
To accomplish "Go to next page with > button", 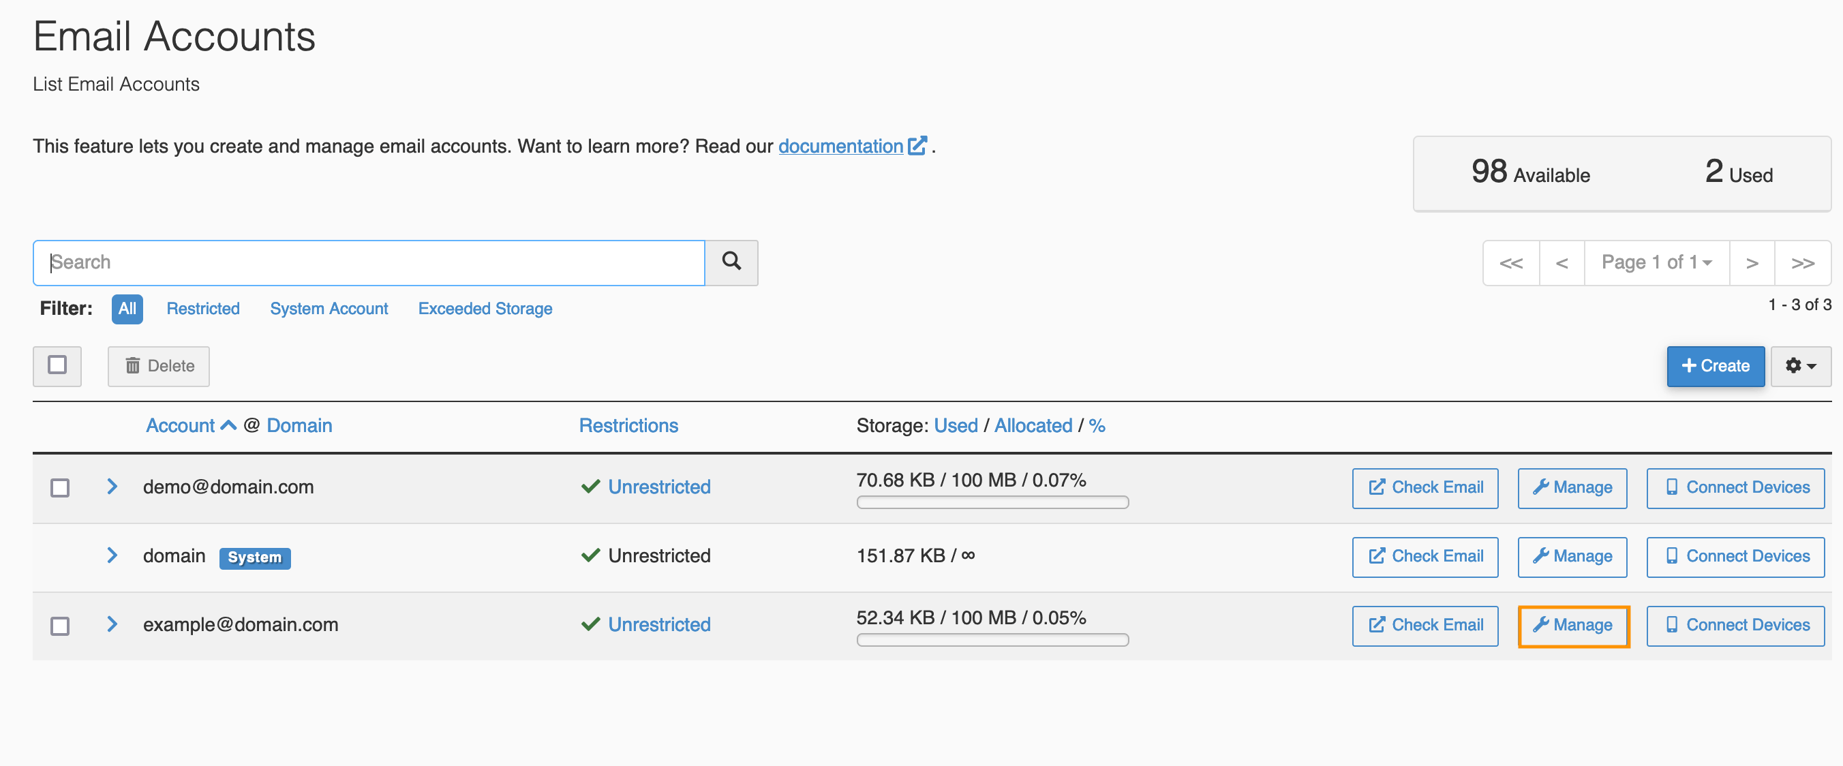I will (1752, 263).
